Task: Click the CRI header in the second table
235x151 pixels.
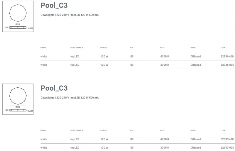Action: pyautogui.click(x=132, y=130)
